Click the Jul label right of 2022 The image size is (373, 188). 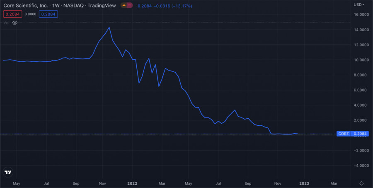[x=218, y=183]
